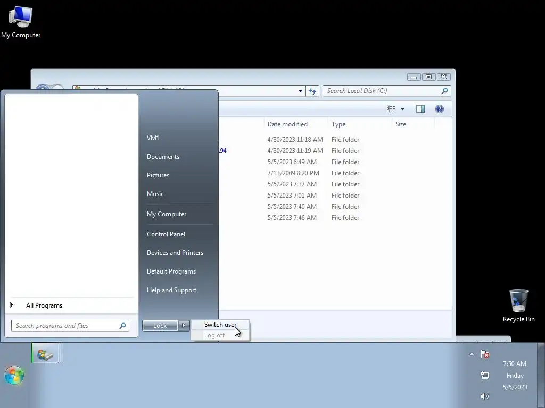Viewport: 545px width, 408px height.
Task: Click the Lock button
Action: point(160,326)
